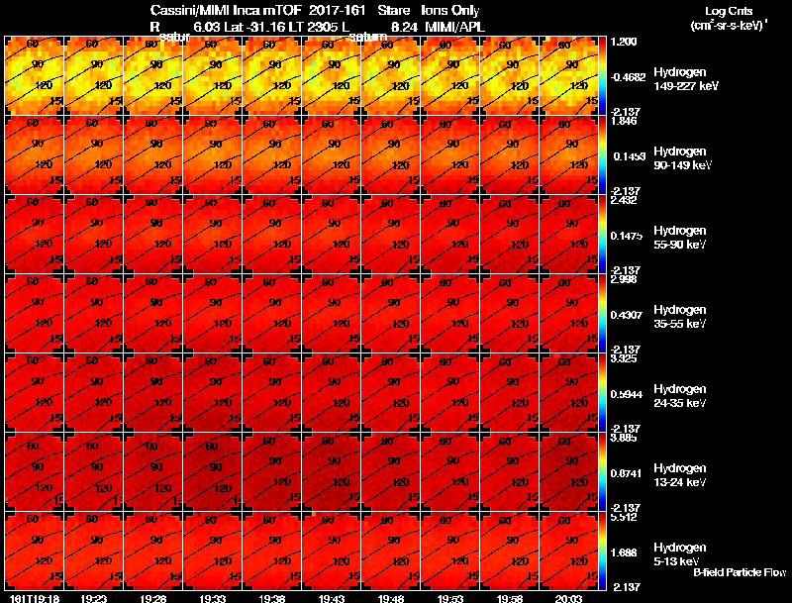This screenshot has width=792, height=603.
Task: Select the Hydrogen 90-149 keV image at 19:23
Action: click(x=93, y=155)
